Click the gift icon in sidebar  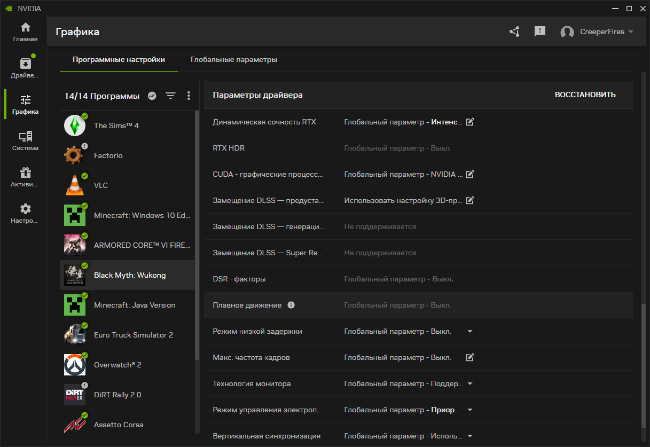tap(25, 177)
